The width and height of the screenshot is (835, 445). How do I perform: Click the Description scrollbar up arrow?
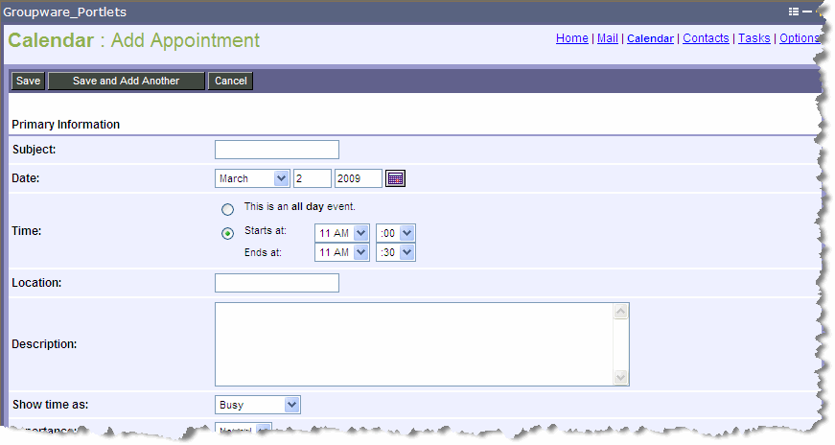(621, 312)
